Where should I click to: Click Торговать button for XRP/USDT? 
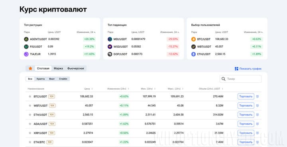[x=246, y=133]
